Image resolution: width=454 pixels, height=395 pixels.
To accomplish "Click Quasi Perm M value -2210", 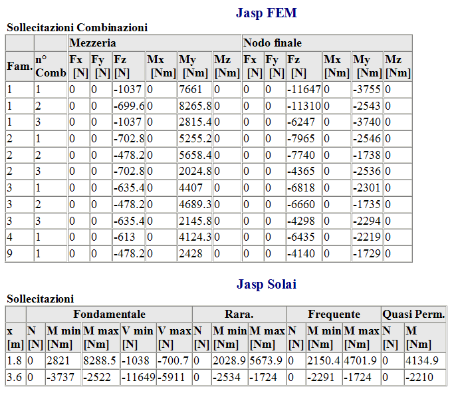I will pyautogui.click(x=419, y=377).
